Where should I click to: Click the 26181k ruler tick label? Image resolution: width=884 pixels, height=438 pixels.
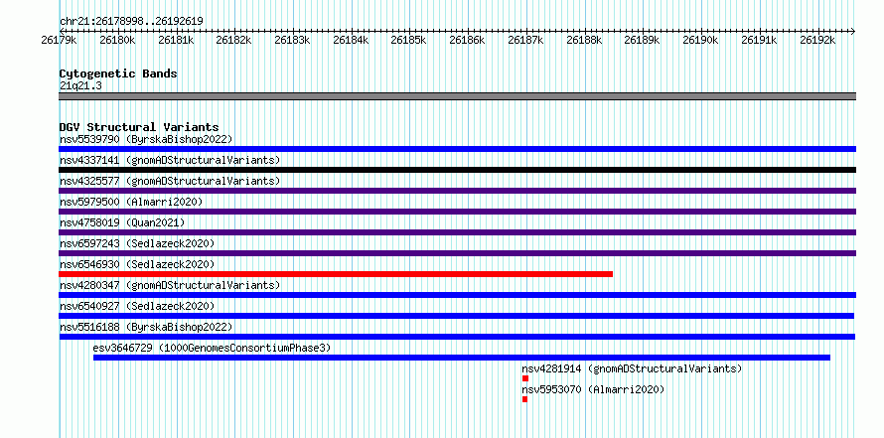pyautogui.click(x=177, y=40)
